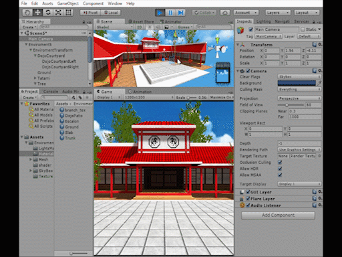Toggle GUI Layer component checkbox
Viewport: 342px width, 257px height.
248,192
